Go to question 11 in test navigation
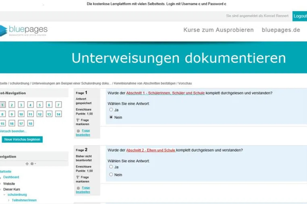307x204 pixels. pos(30,114)
